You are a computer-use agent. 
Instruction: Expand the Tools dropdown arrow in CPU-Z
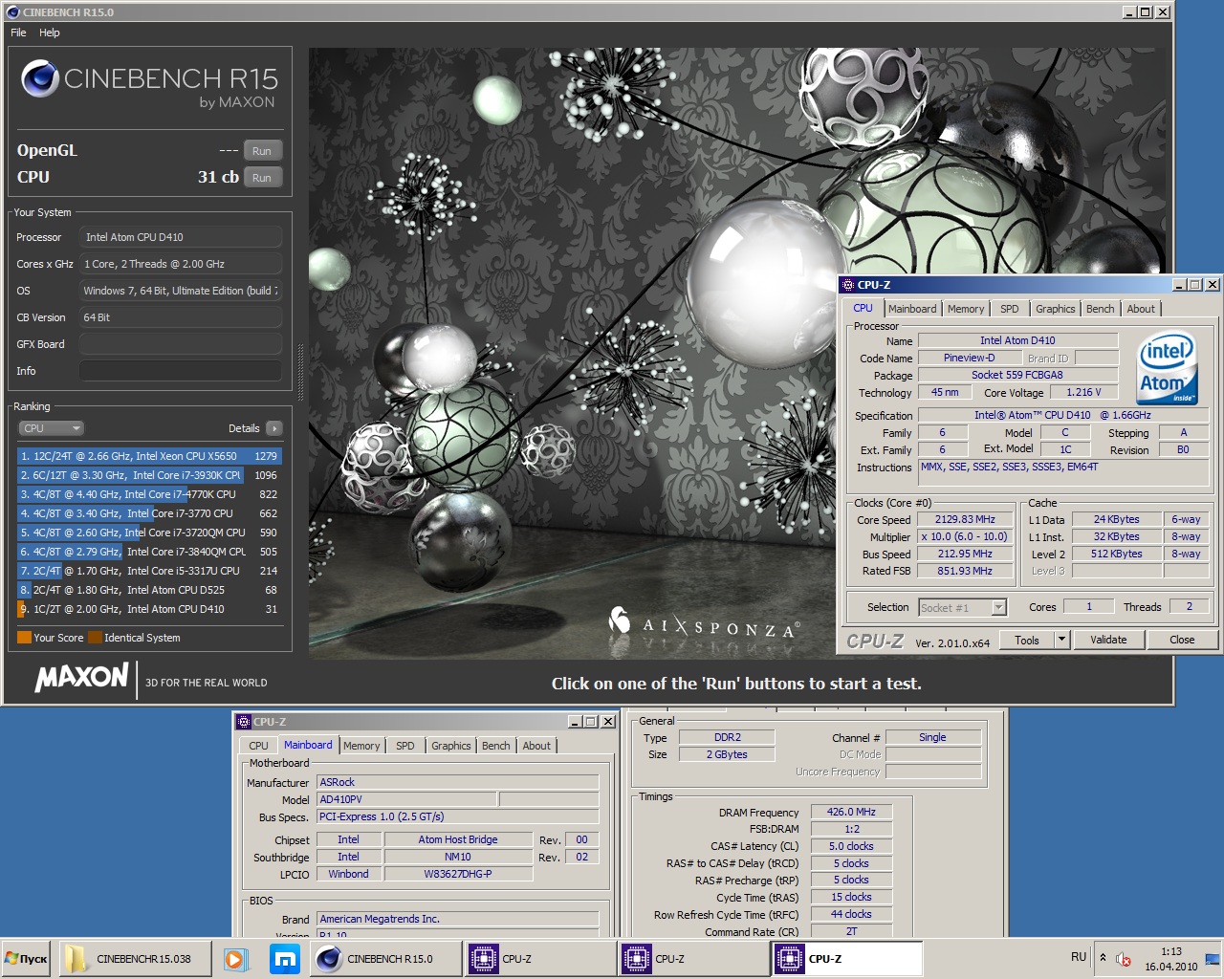(1061, 641)
